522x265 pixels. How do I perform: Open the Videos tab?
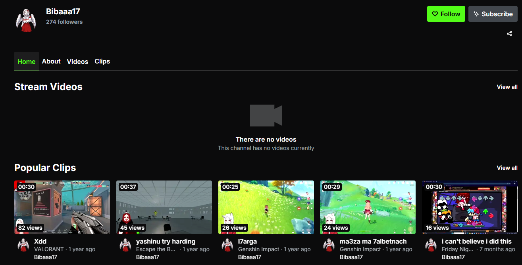tap(77, 61)
